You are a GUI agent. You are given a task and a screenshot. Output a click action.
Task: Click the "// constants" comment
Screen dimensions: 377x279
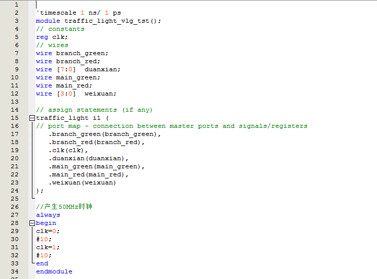(x=60, y=29)
